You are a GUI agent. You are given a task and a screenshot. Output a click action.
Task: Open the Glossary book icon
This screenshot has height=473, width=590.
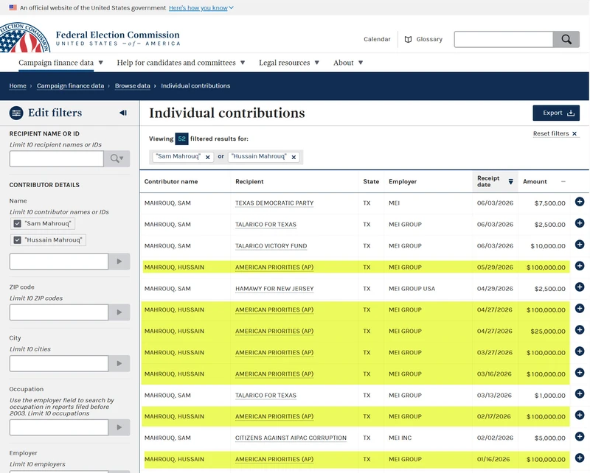[x=408, y=40]
